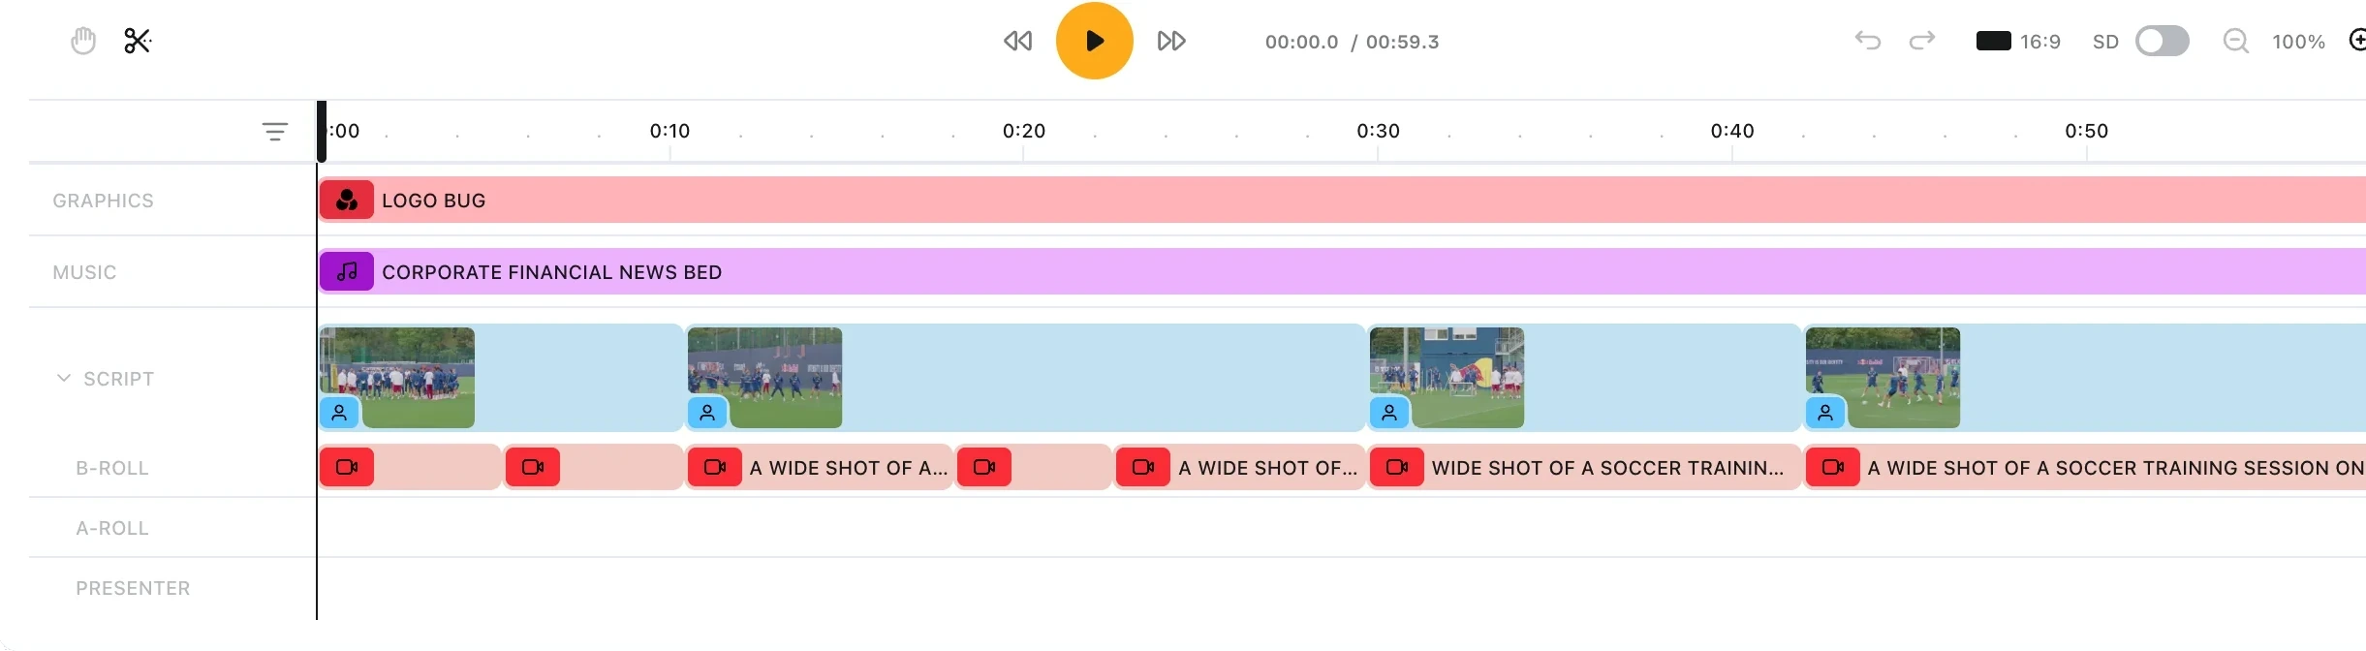
Task: Click the MUSIC track label
Action: tap(84, 272)
